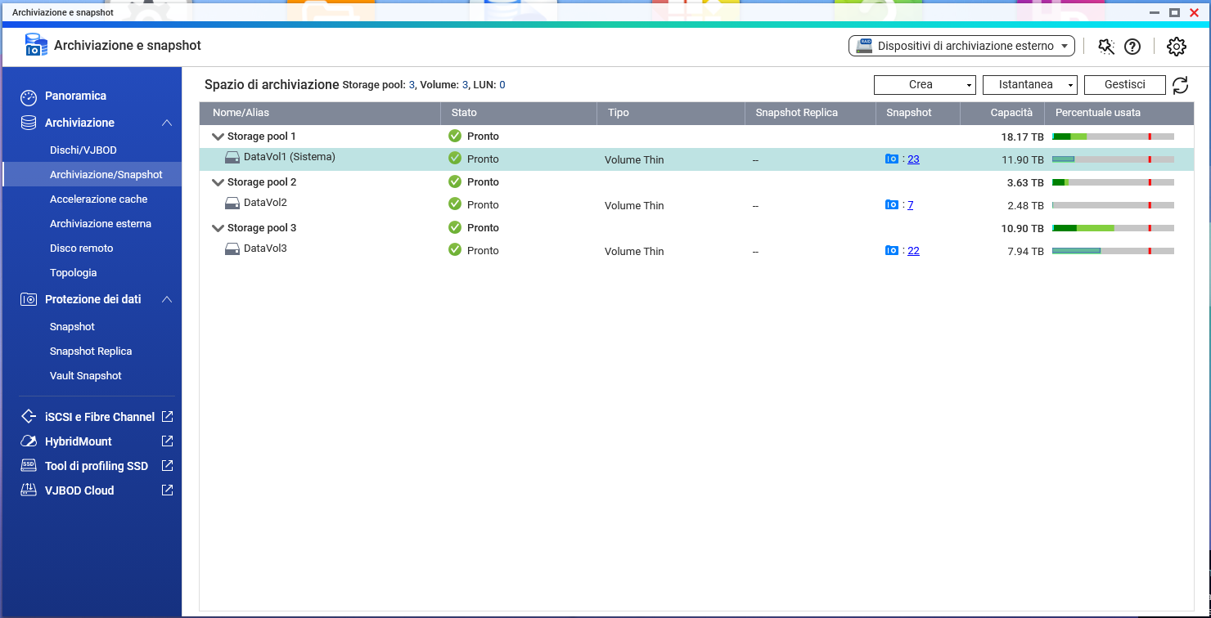Collapse Storage pool 1 tree node
Screen dimensions: 1211x618
218,137
